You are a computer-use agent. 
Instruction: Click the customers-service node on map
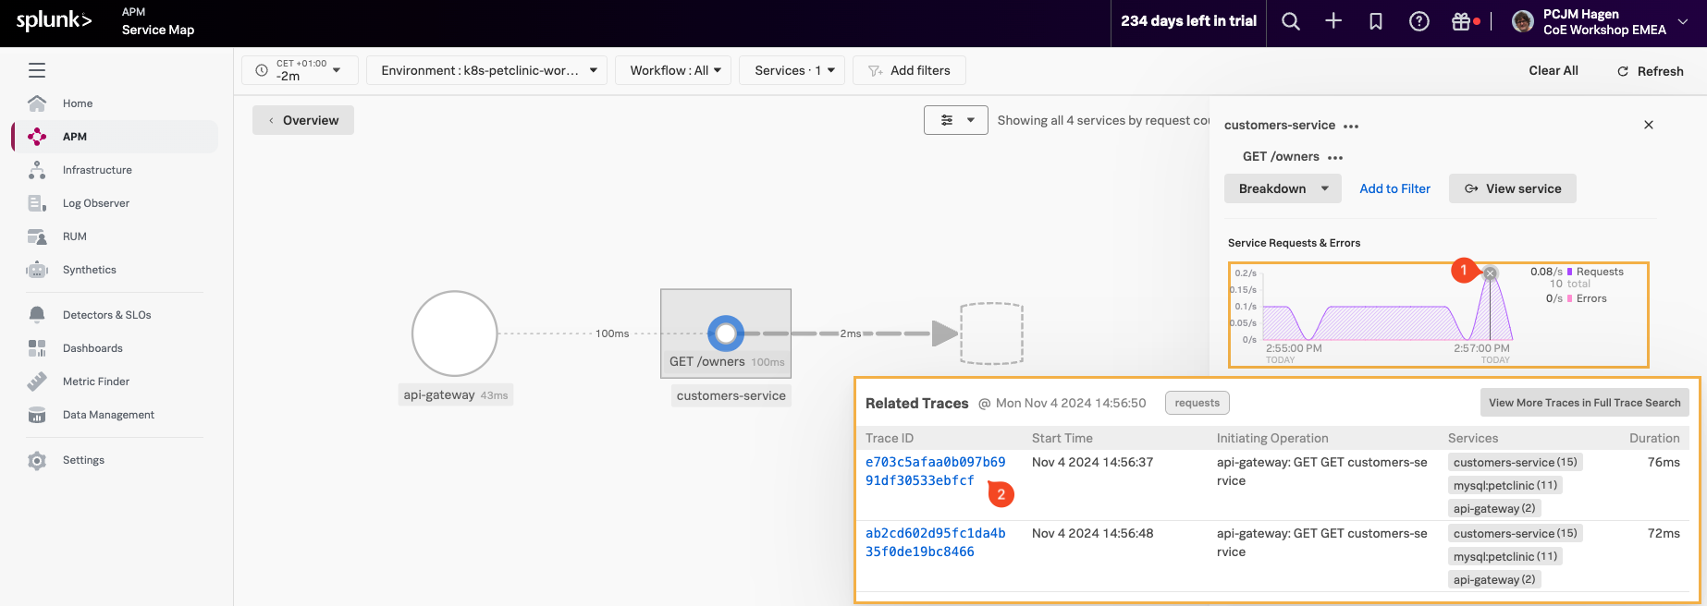[726, 333]
